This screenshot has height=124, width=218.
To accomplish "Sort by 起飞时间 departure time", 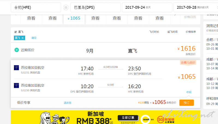I will coord(172,32).
